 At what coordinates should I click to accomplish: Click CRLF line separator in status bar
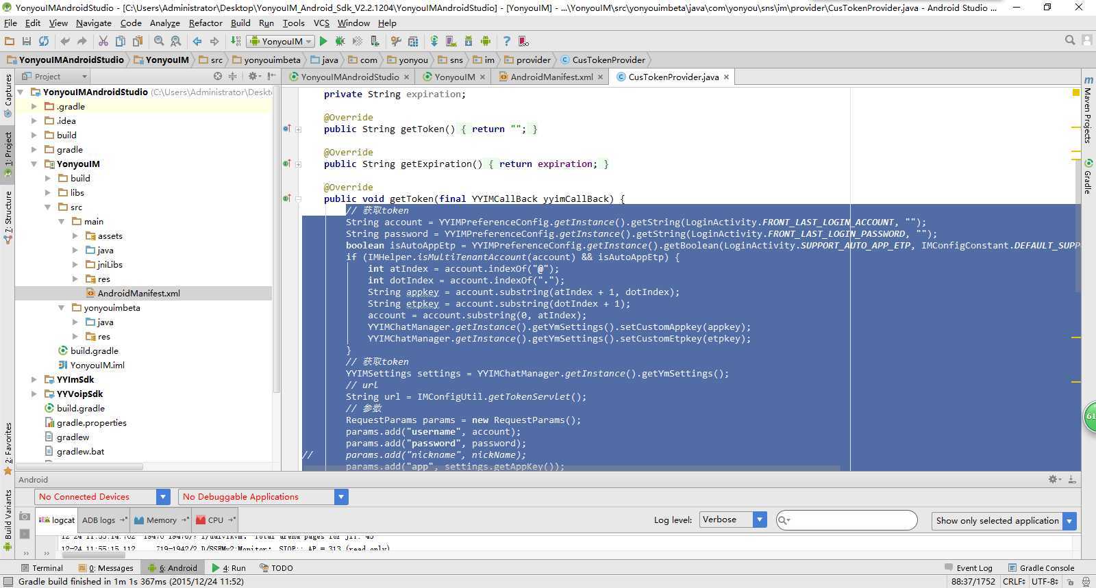point(1014,581)
